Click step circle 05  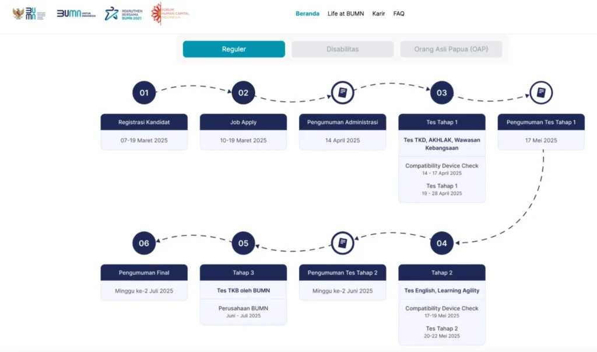tap(243, 243)
